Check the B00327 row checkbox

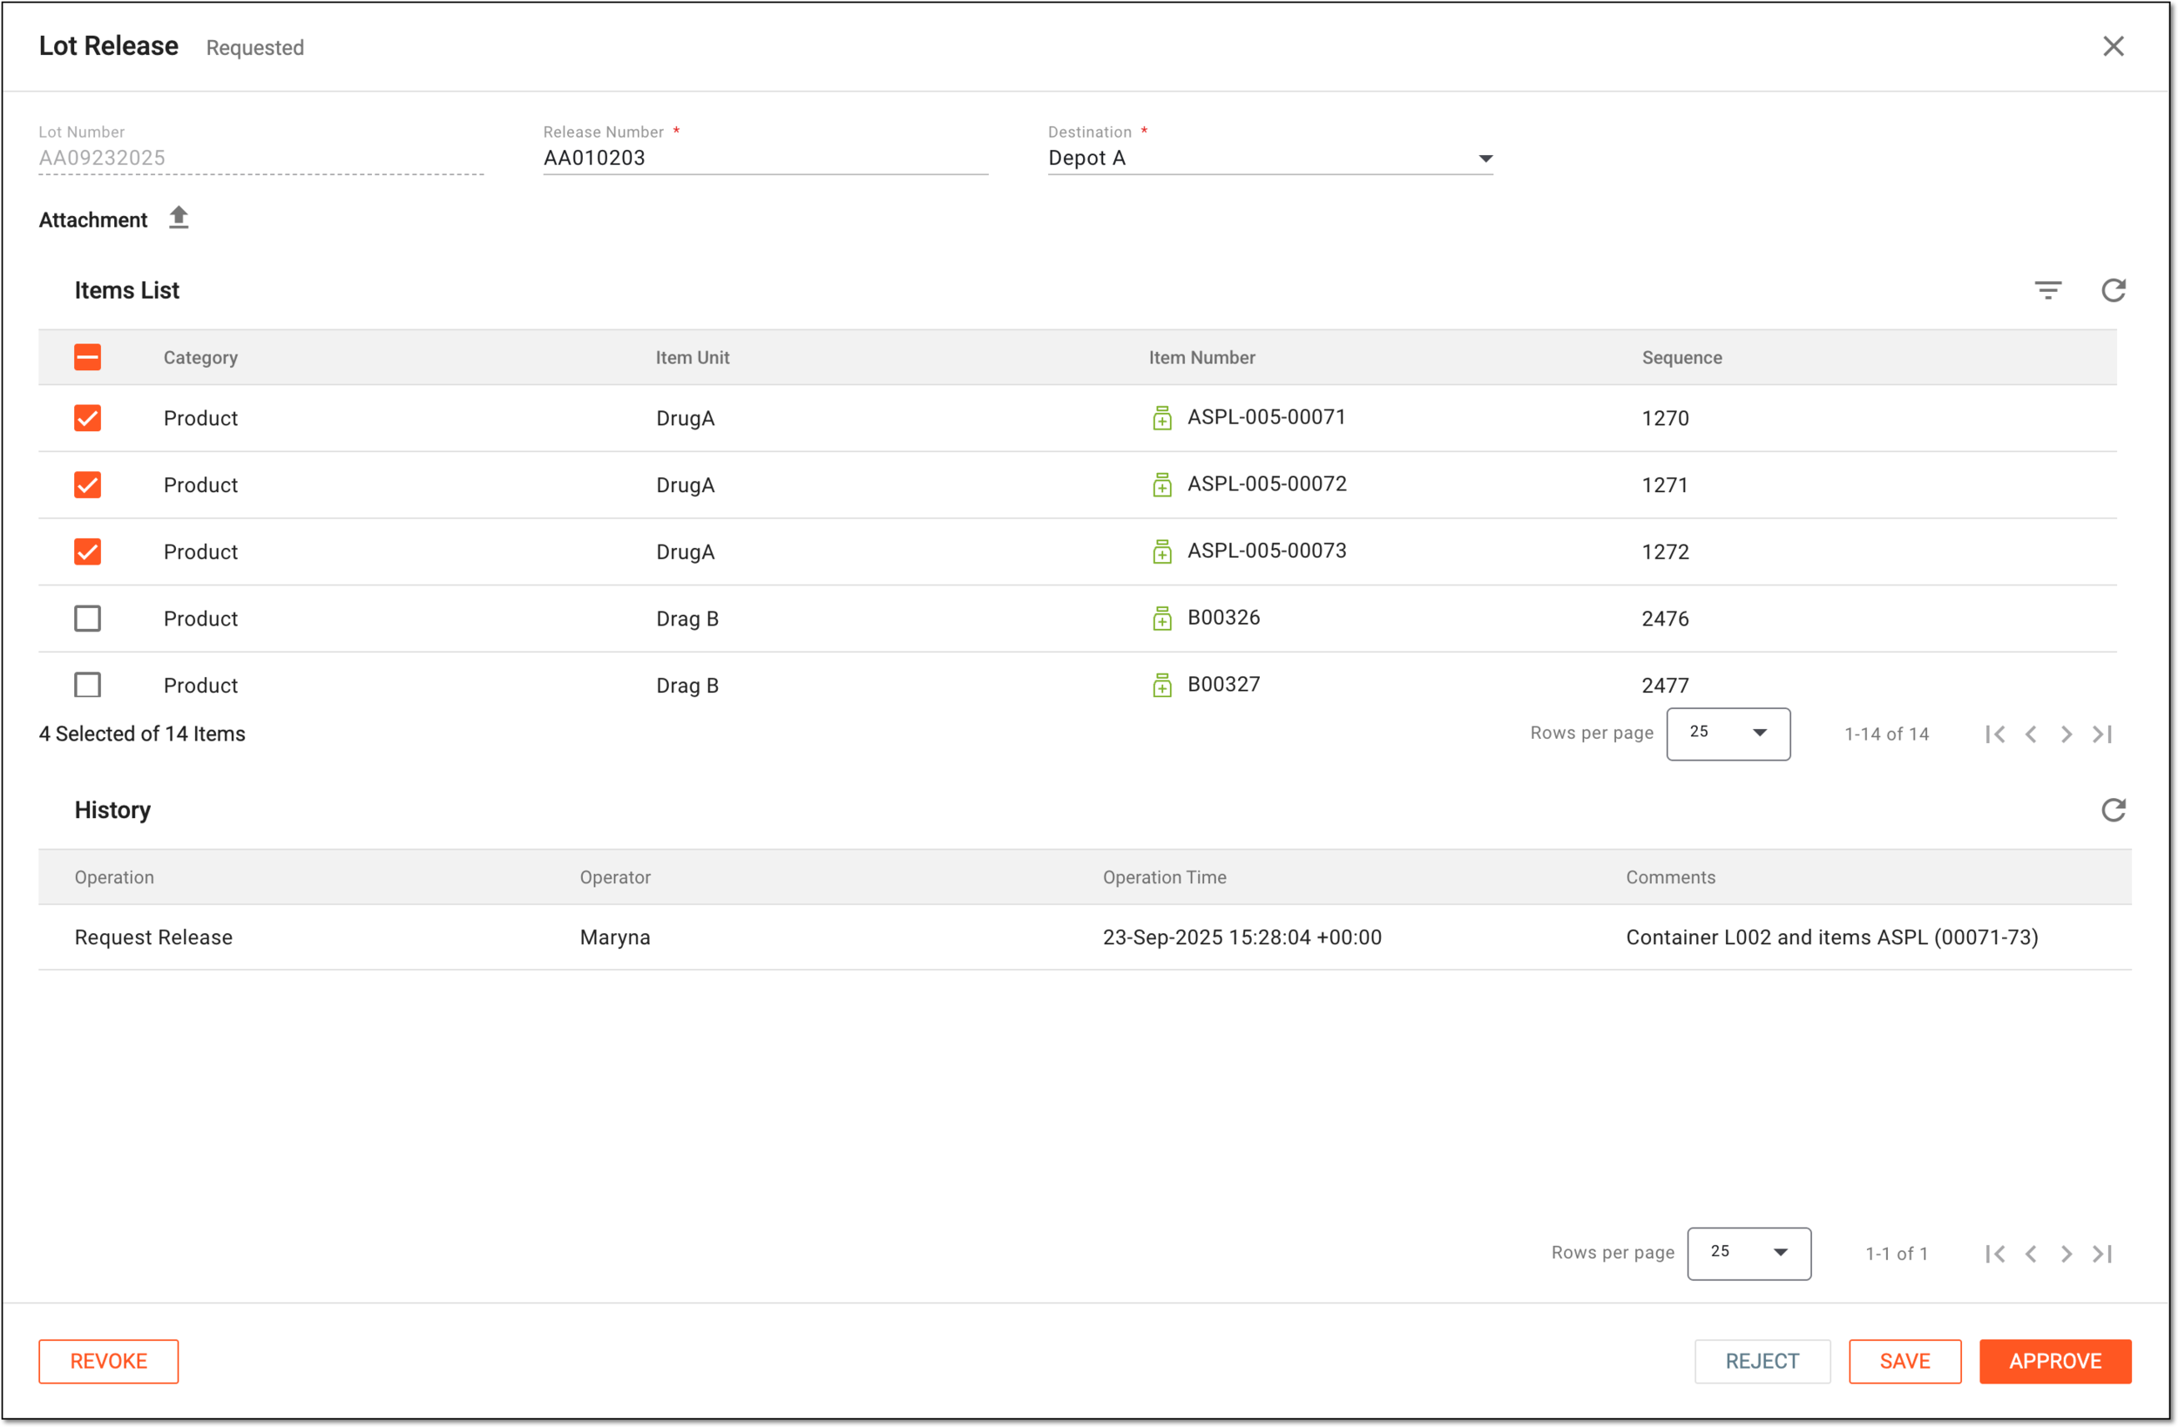pyautogui.click(x=88, y=686)
